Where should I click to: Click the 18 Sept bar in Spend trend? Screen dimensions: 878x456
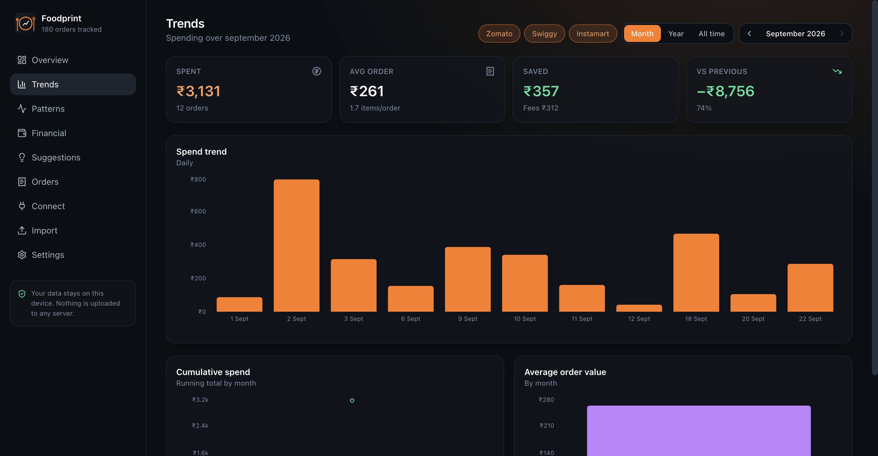[x=696, y=272]
